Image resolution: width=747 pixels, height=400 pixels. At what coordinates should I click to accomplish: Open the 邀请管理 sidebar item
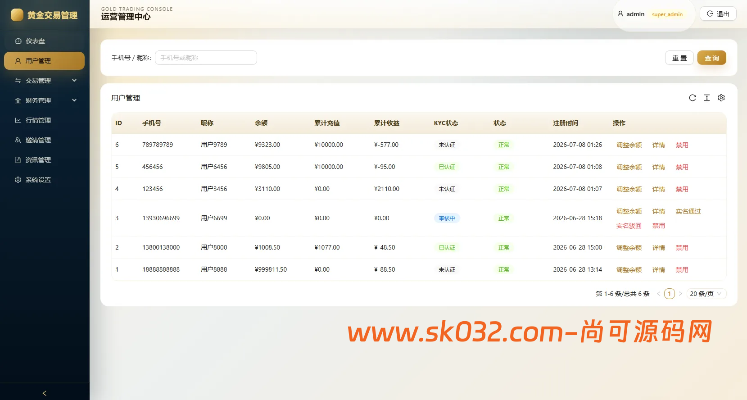pos(44,140)
